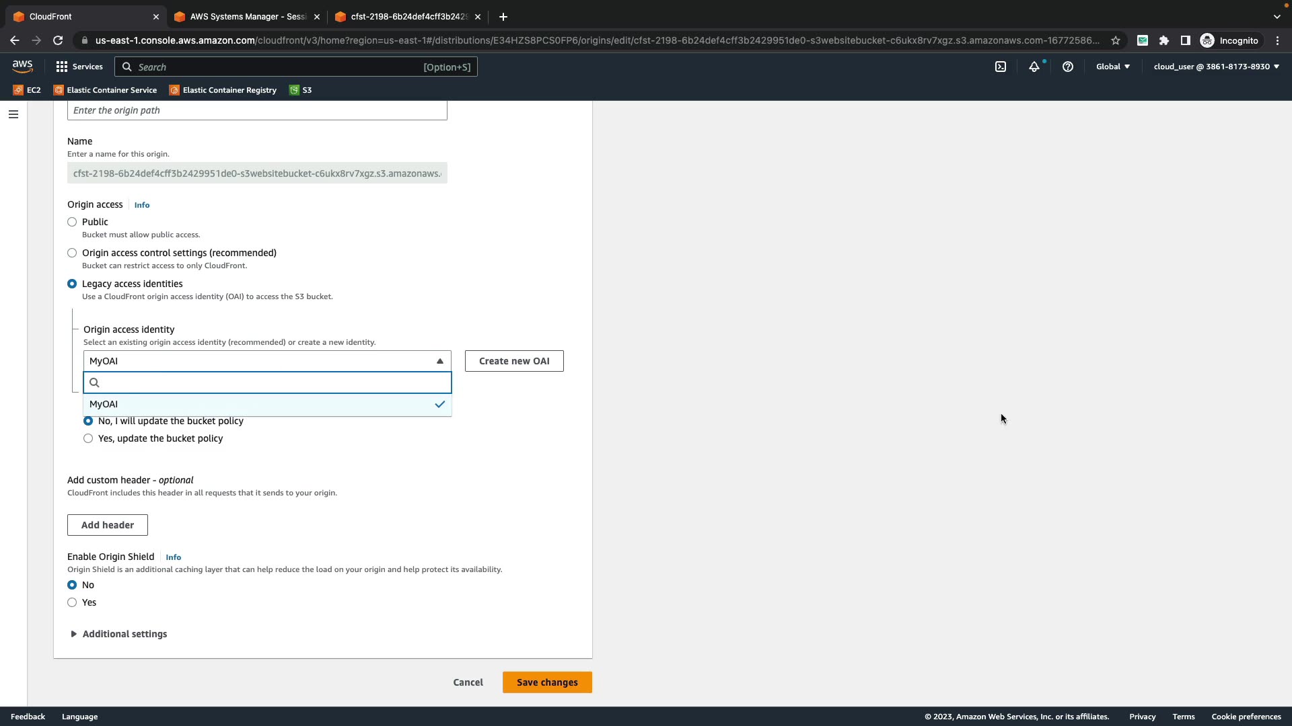Open the Global region dropdown
The width and height of the screenshot is (1292, 726).
(x=1112, y=67)
